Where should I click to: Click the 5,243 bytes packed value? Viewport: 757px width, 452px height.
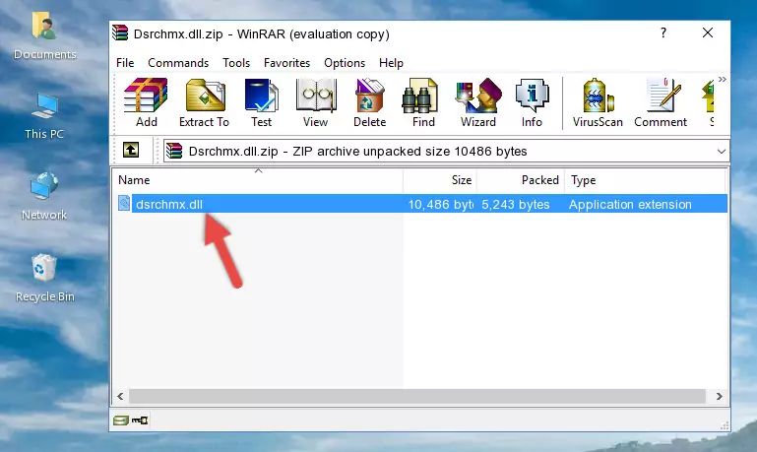click(516, 204)
